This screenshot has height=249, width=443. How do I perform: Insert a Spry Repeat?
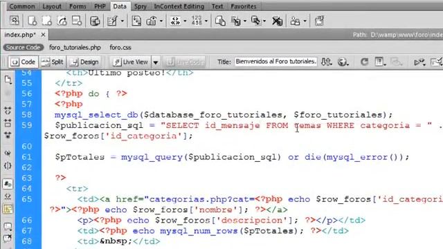[62, 21]
